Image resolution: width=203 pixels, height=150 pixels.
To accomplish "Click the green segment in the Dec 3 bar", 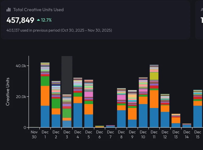I will coord(67,113).
